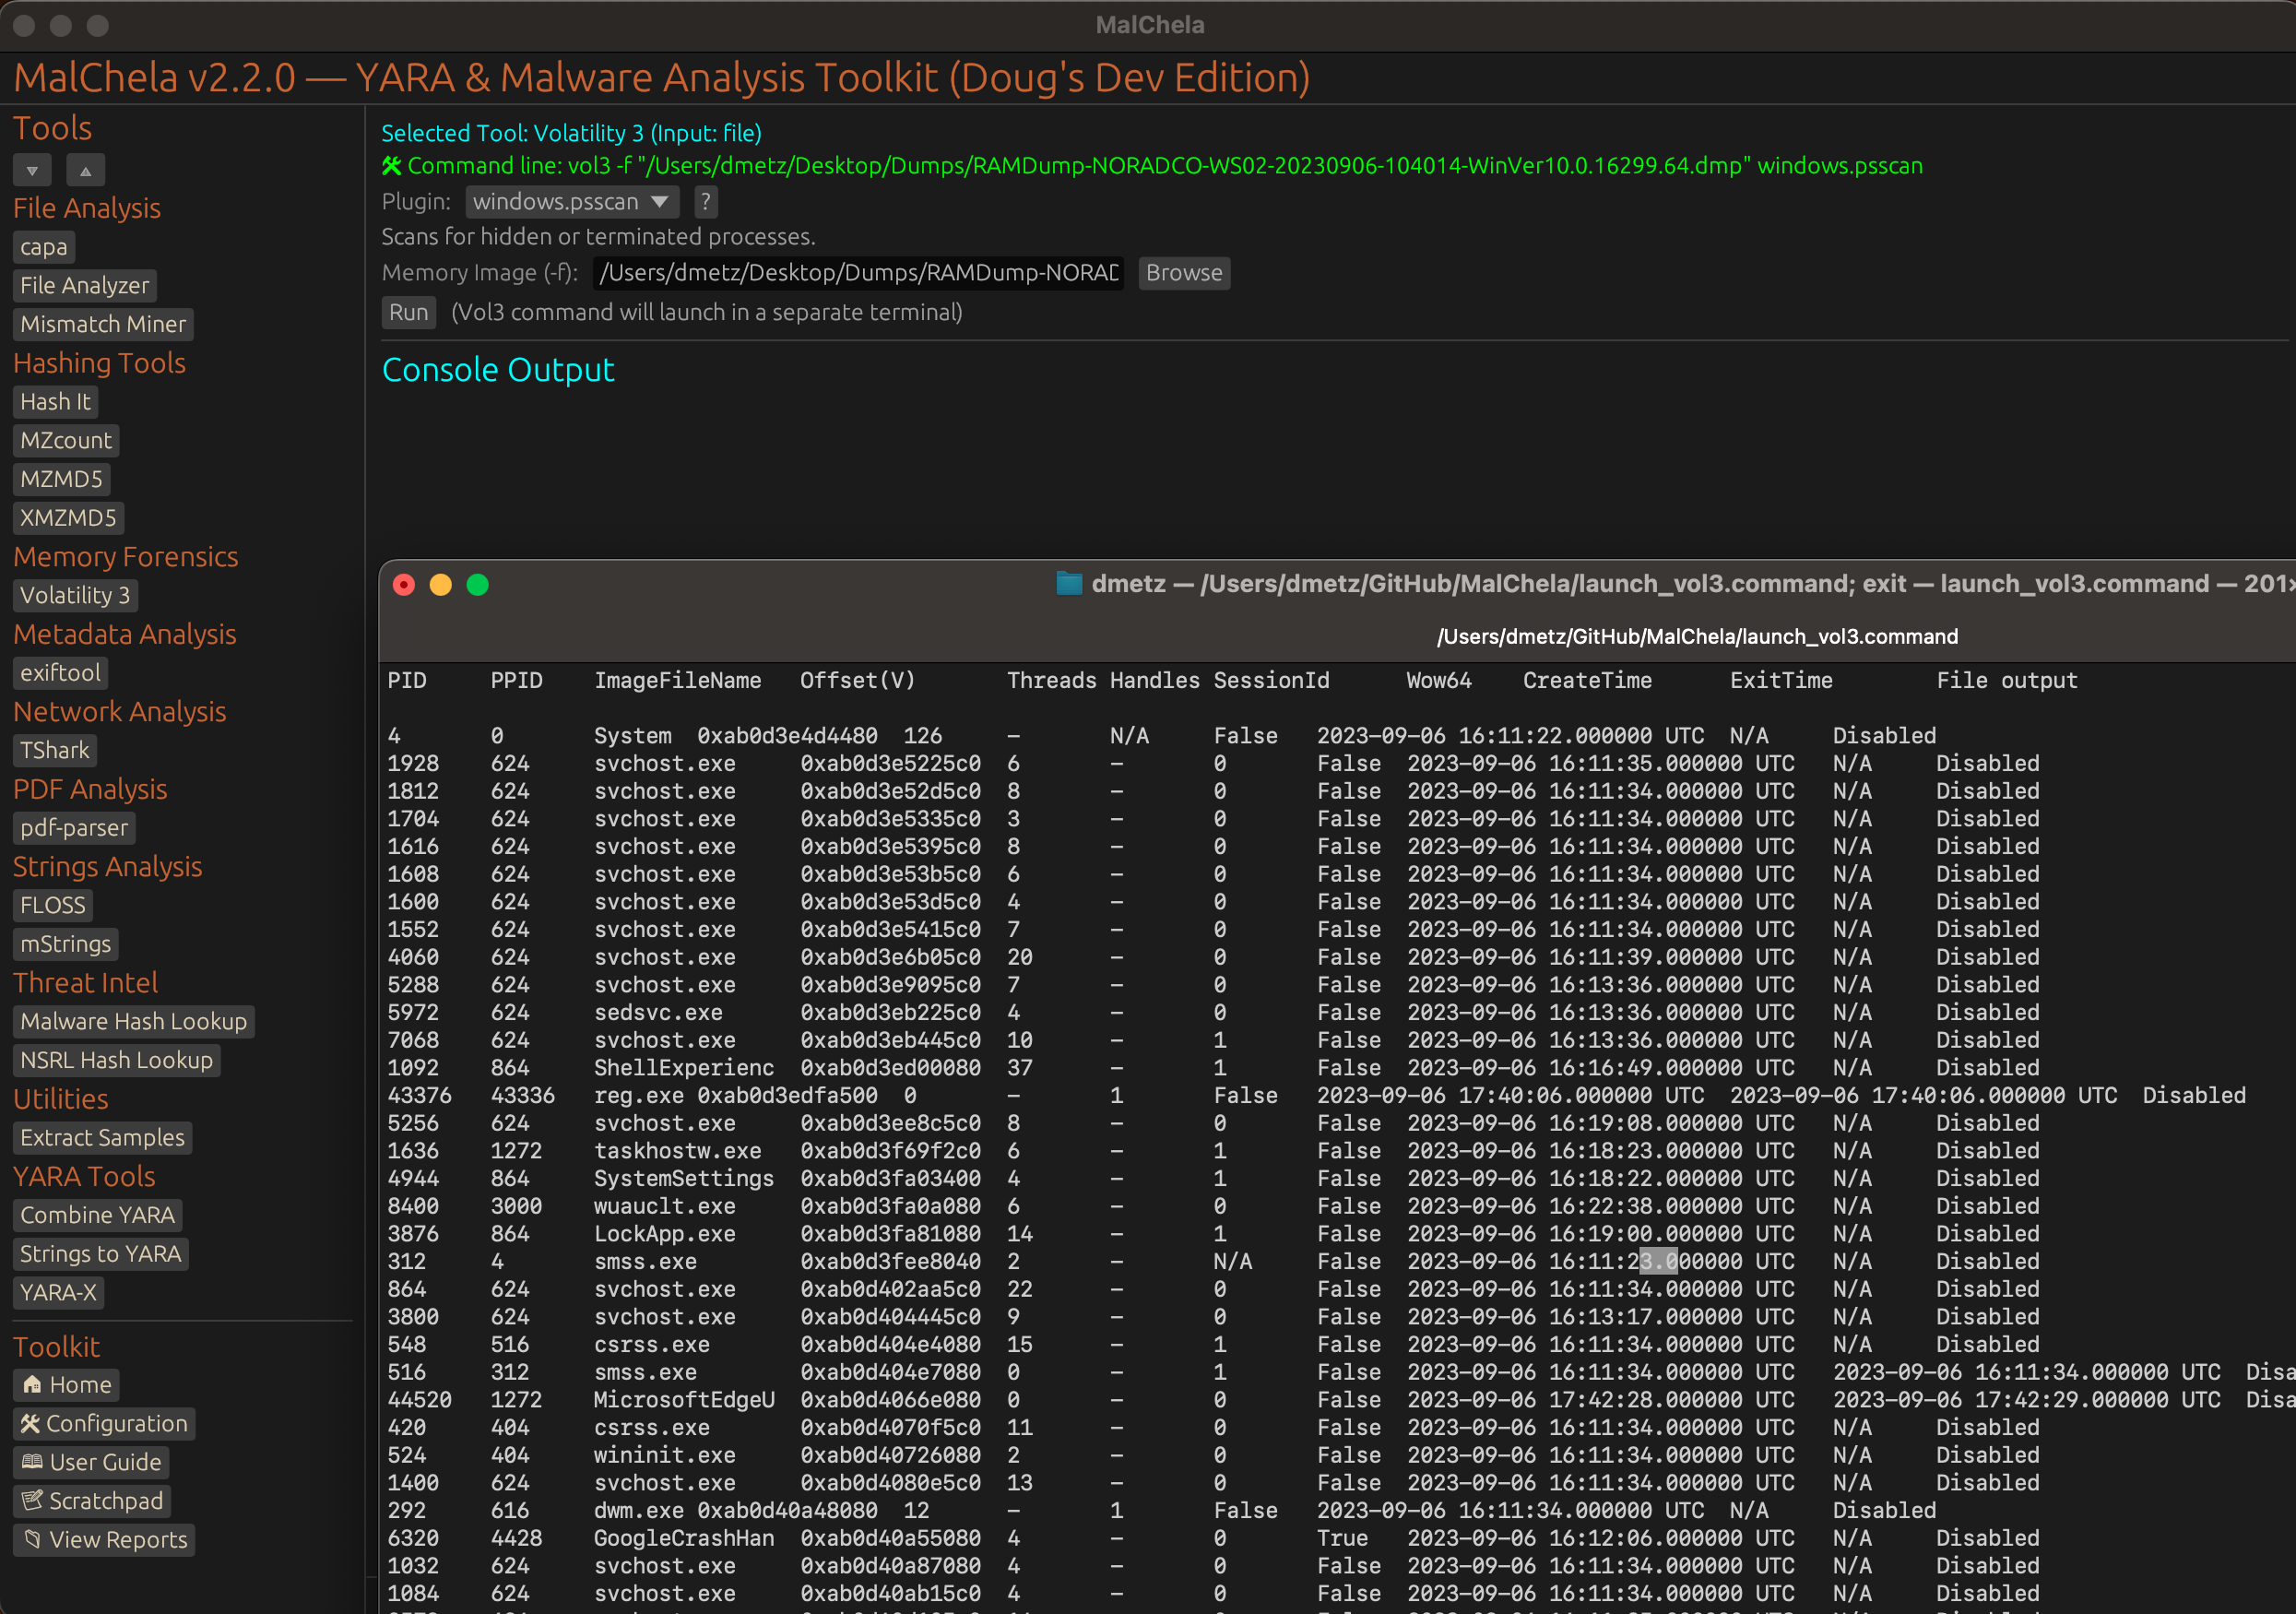This screenshot has width=2296, height=1614.
Task: Click the sedsvc.exe process entry
Action: (x=658, y=1013)
